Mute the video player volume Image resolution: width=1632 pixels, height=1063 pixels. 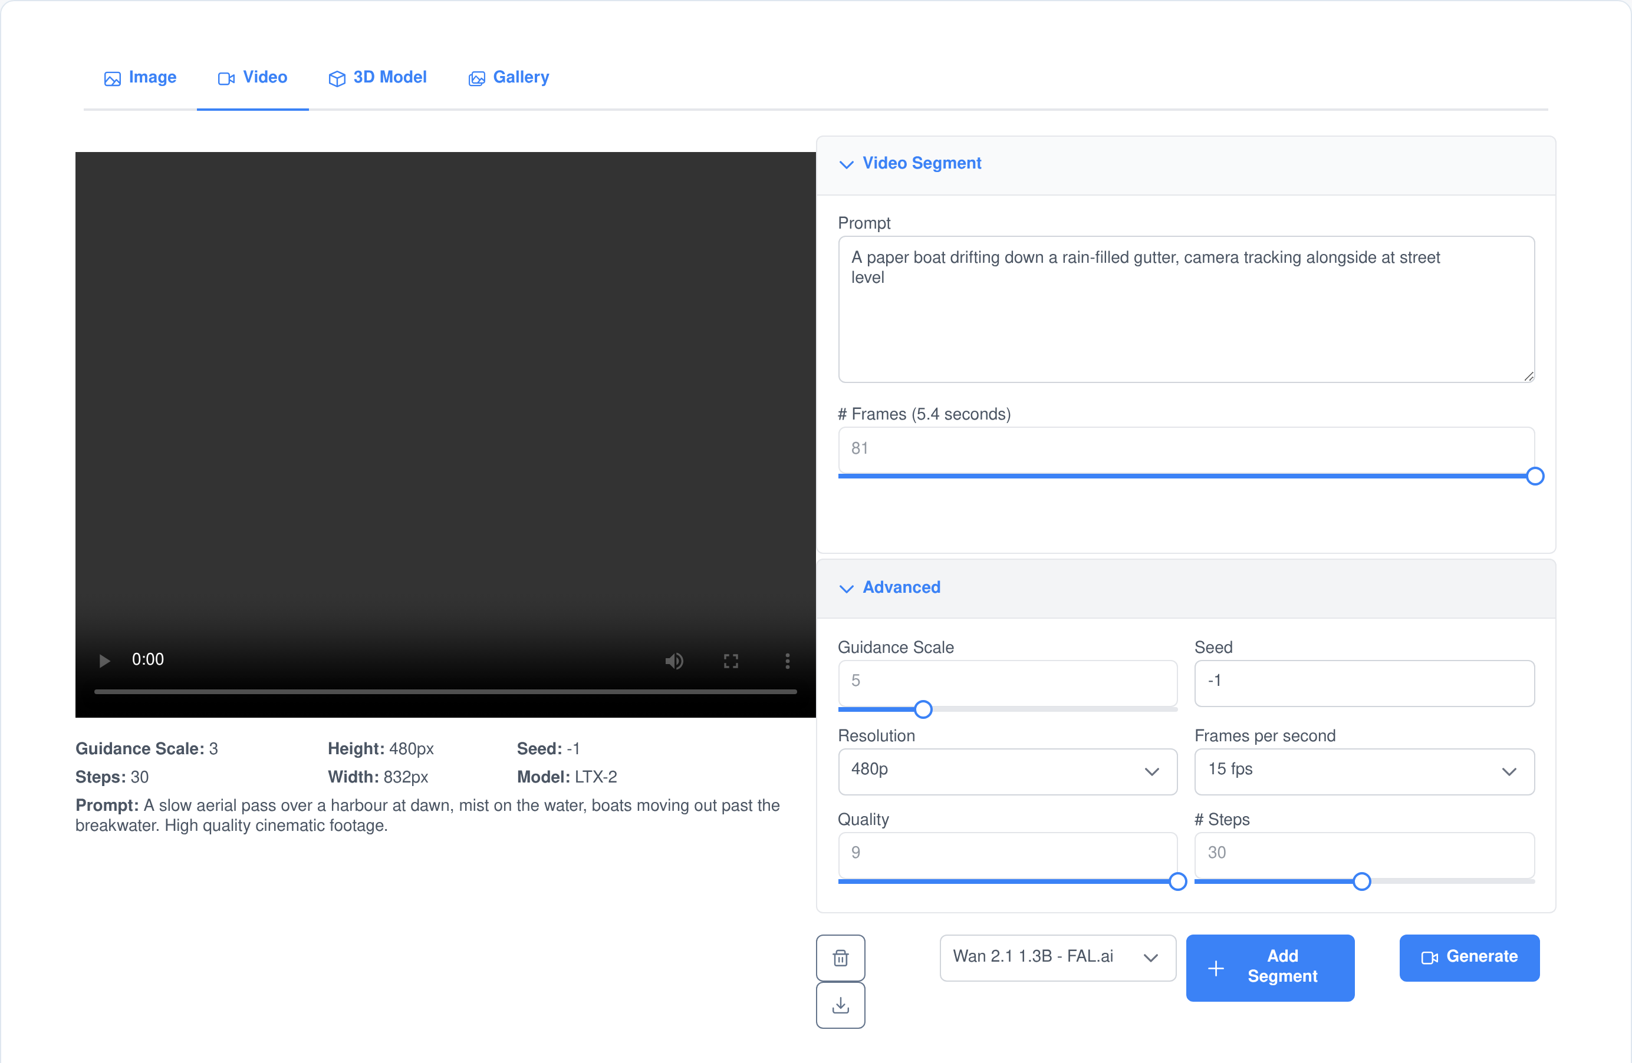coord(674,660)
